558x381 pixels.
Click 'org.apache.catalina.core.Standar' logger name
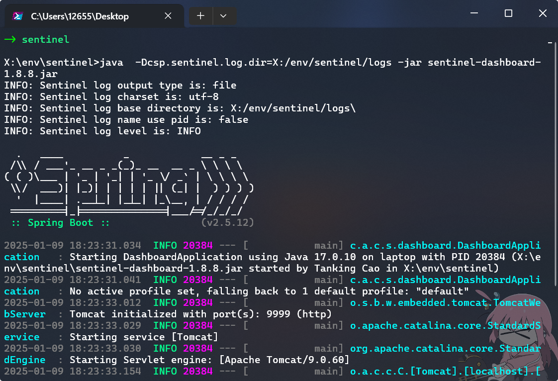(446, 348)
